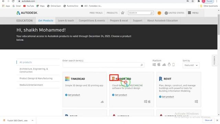Viewport: 220px width, 124px height.
Task: Click FREE TRIALS in header
Action: click(96, 13)
